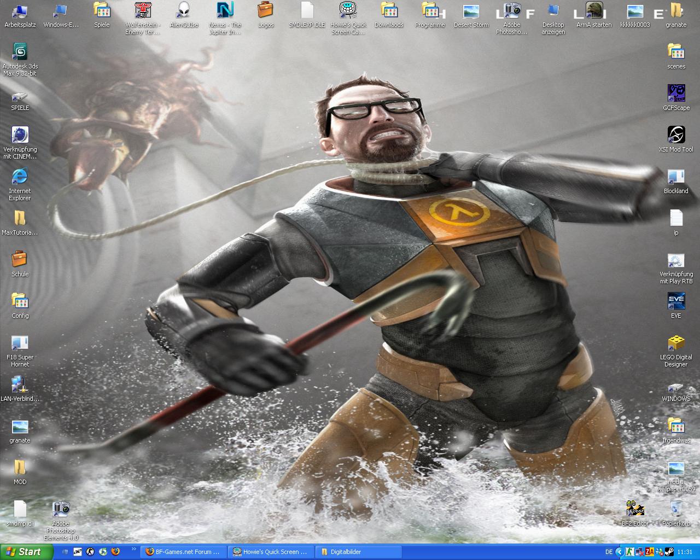Click the Desktop anzeigen desktop icon
The image size is (700, 560).
553,18
